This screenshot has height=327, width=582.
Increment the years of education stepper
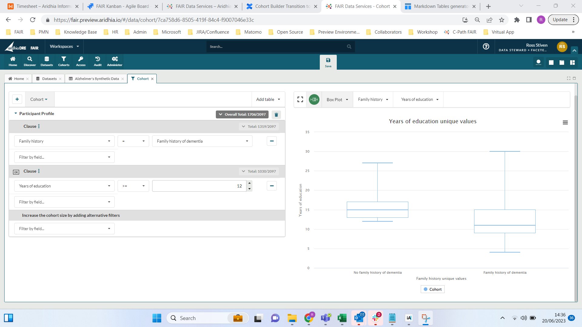click(249, 183)
